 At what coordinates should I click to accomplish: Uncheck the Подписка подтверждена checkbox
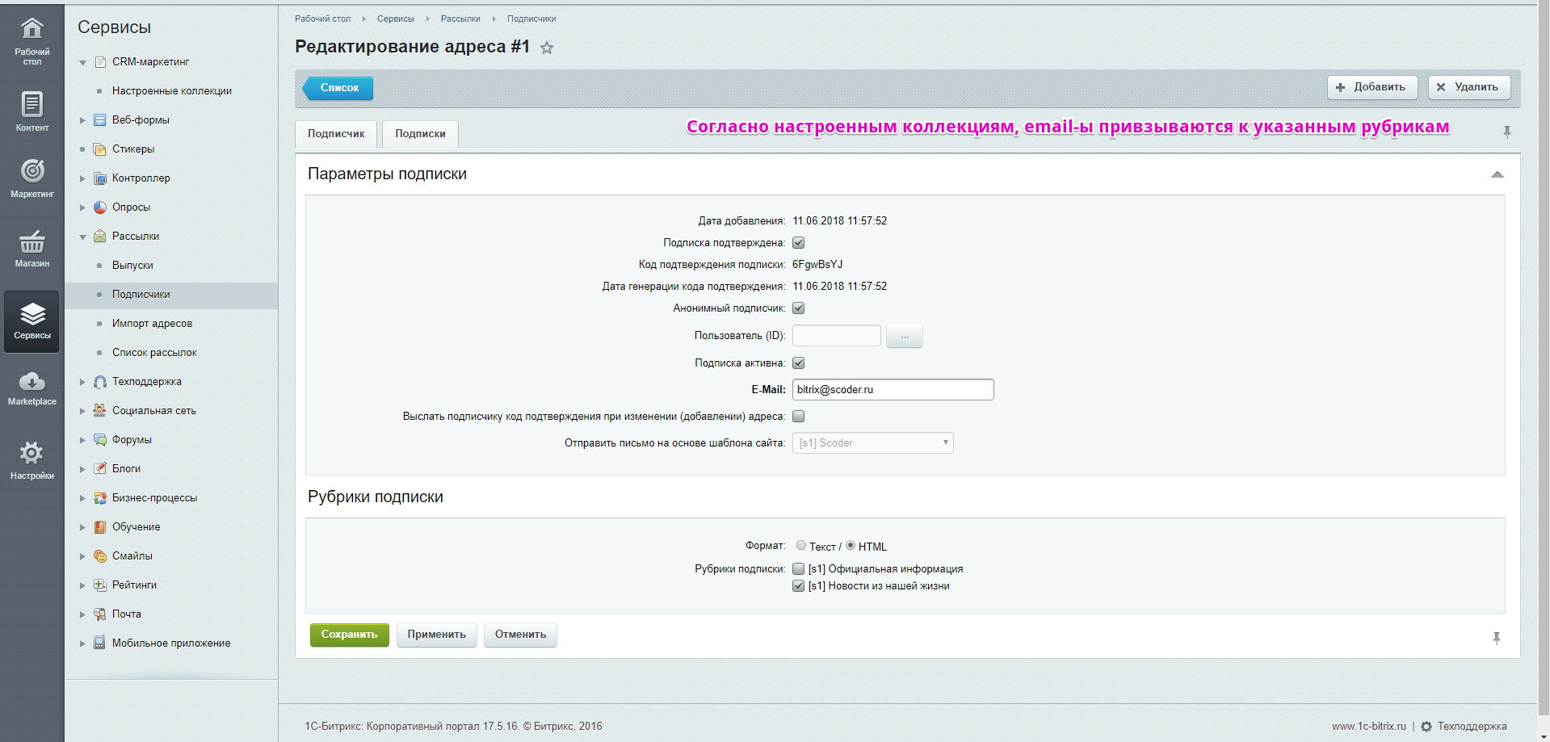pos(798,243)
